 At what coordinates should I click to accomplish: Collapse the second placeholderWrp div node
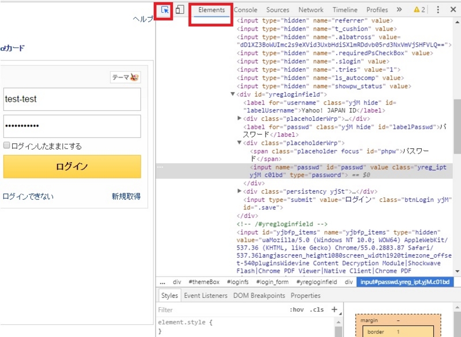pos(239,143)
